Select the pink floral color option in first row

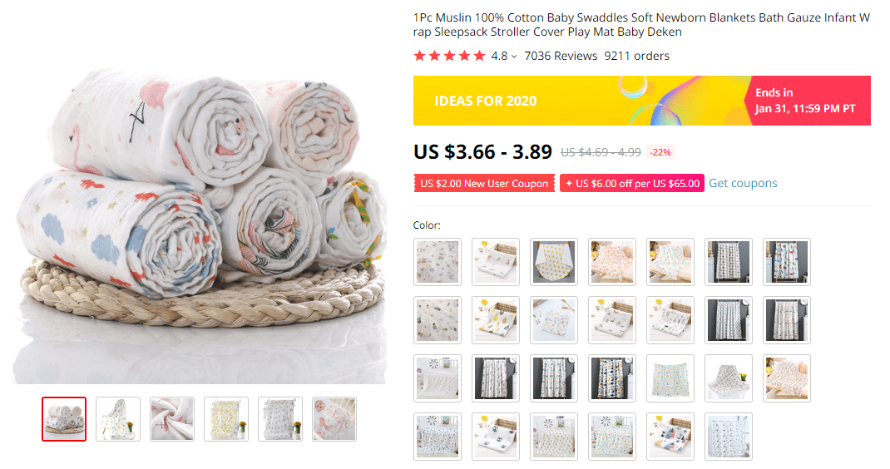pos(612,262)
